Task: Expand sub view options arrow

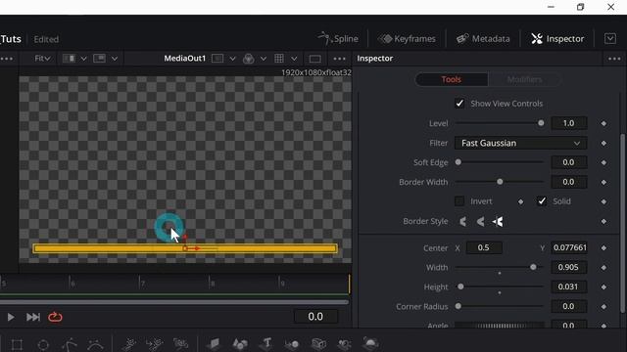Action: tap(115, 59)
